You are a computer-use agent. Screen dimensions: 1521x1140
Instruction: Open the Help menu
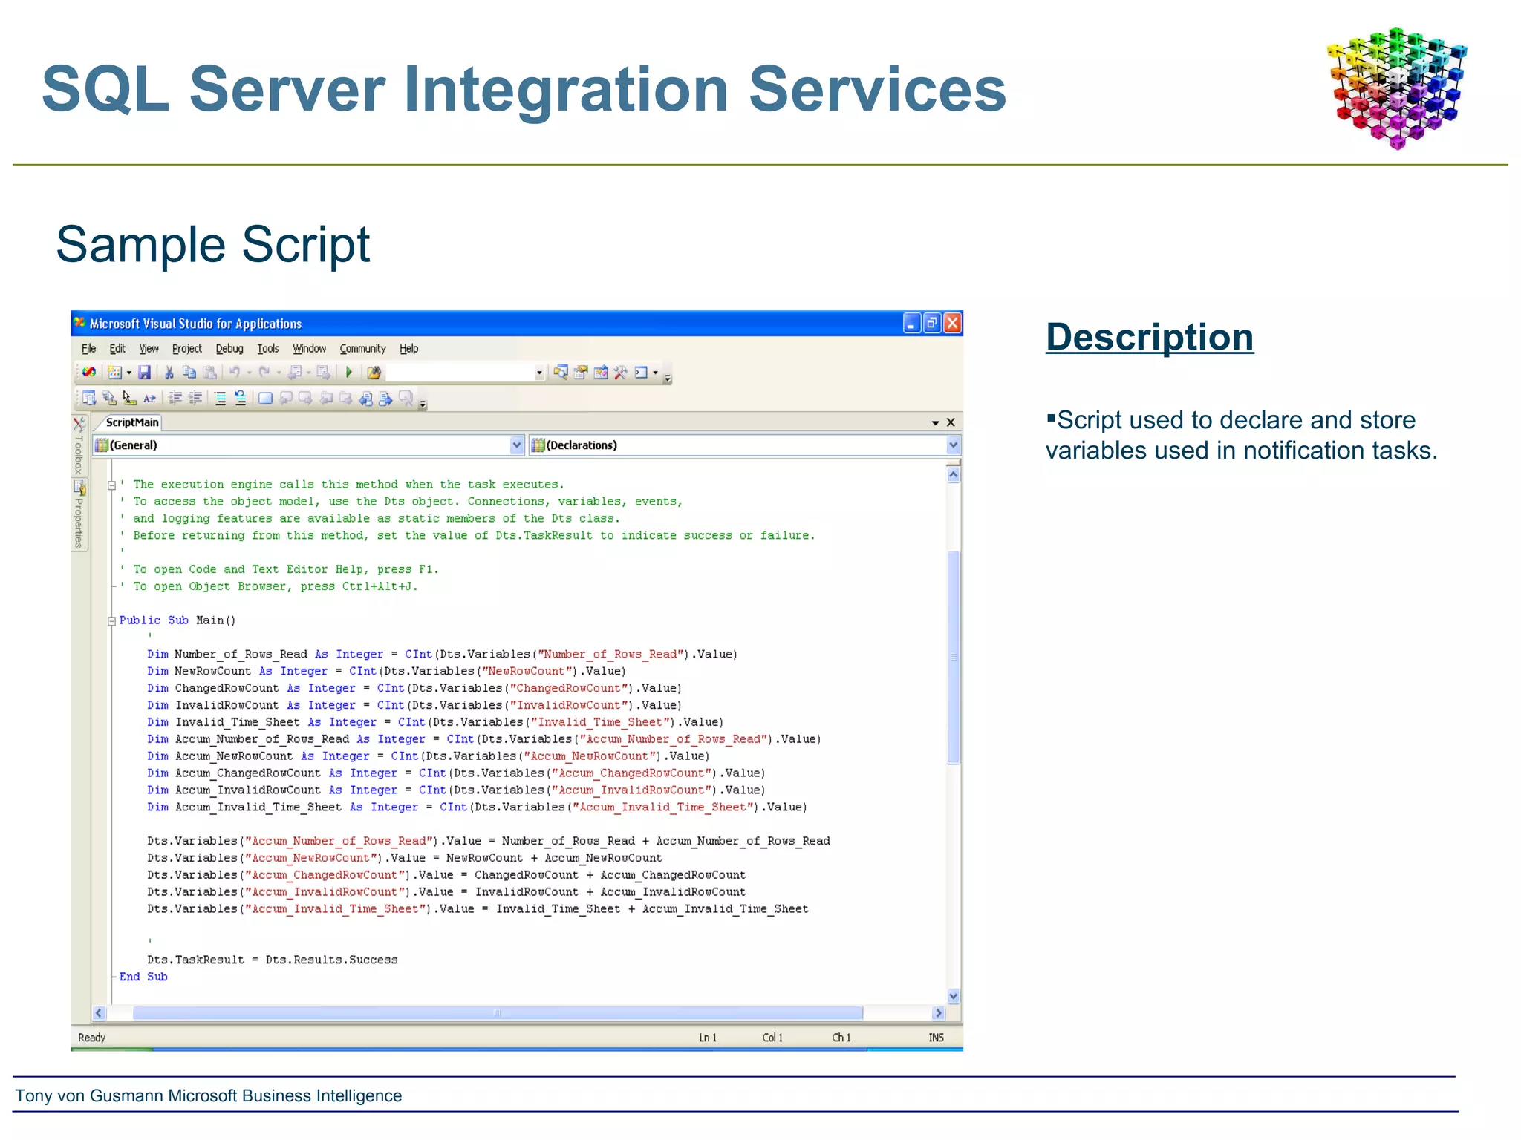coord(408,349)
